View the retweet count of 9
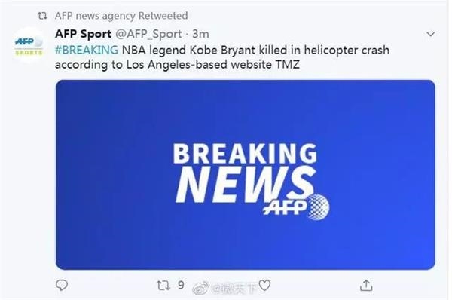 pyautogui.click(x=181, y=285)
